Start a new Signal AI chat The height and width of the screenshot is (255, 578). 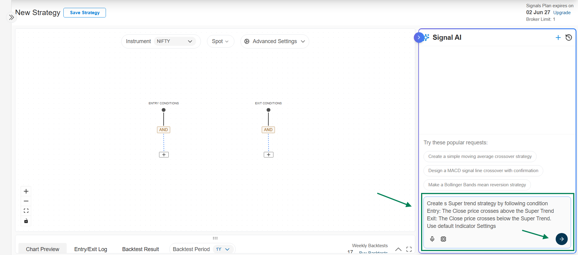pos(558,37)
